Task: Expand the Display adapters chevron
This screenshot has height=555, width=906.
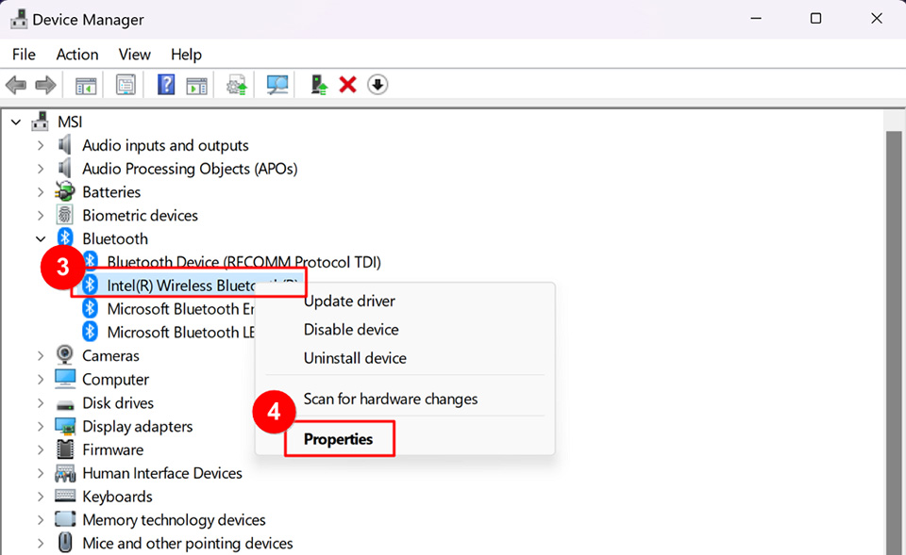Action: tap(41, 426)
